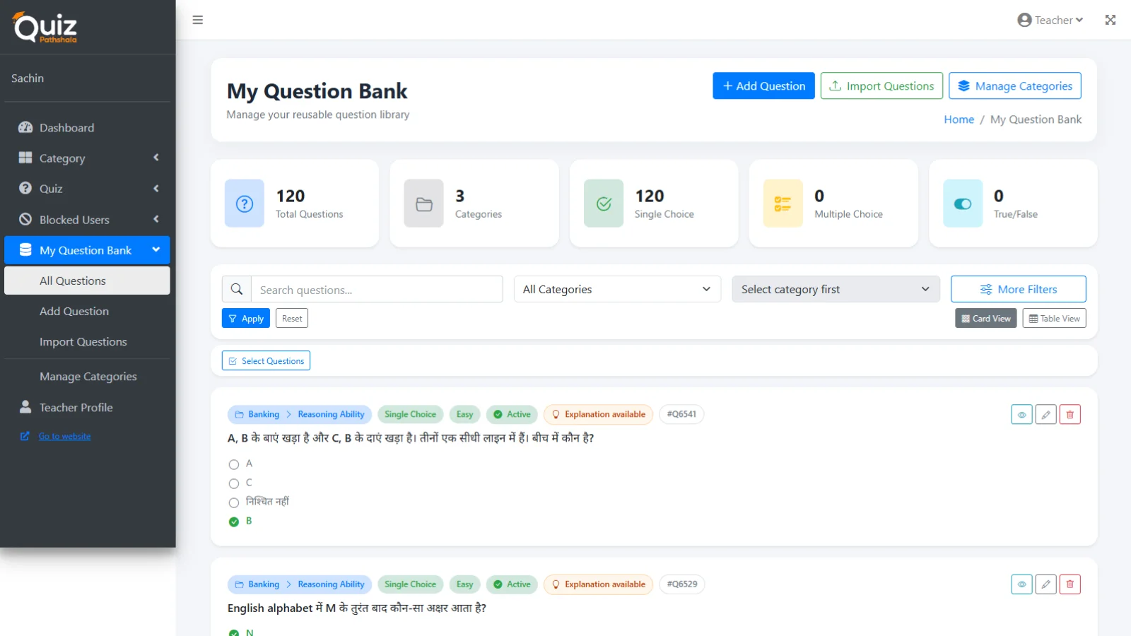Click Active status badge on Q6541
Screen dimensions: 1131x636
512,414
